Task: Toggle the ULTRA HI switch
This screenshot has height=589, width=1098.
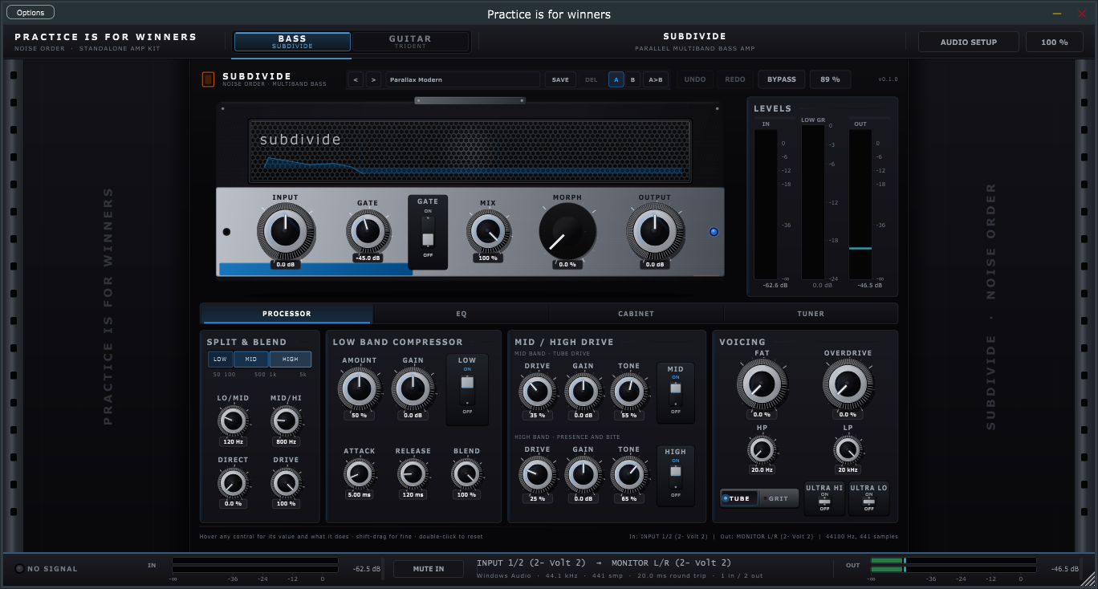Action: pos(824,501)
